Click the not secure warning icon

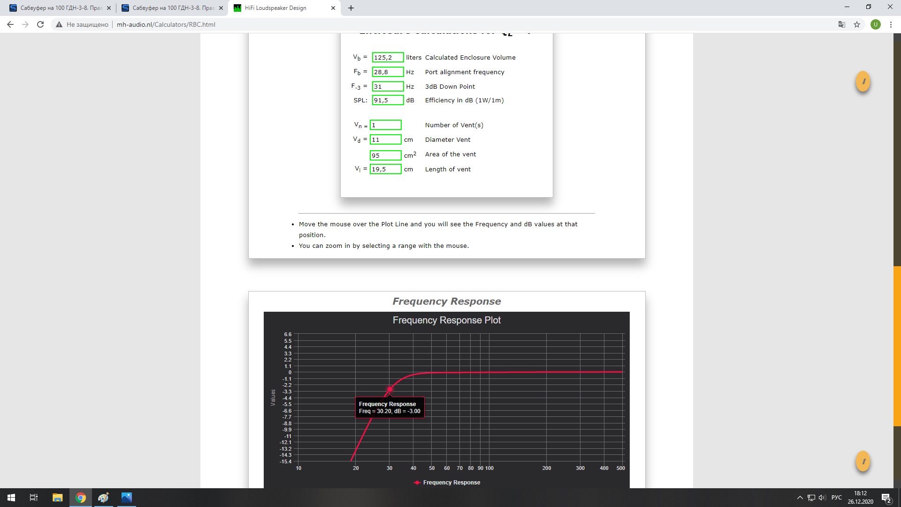coord(59,24)
